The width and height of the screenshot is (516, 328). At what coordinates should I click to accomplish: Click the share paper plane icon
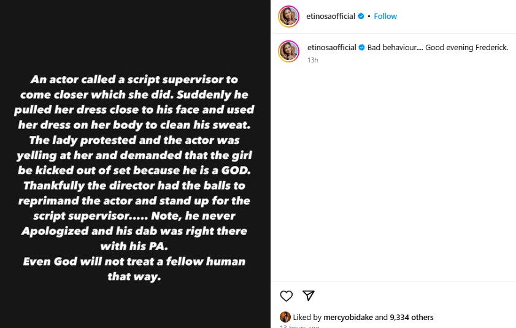(309, 296)
